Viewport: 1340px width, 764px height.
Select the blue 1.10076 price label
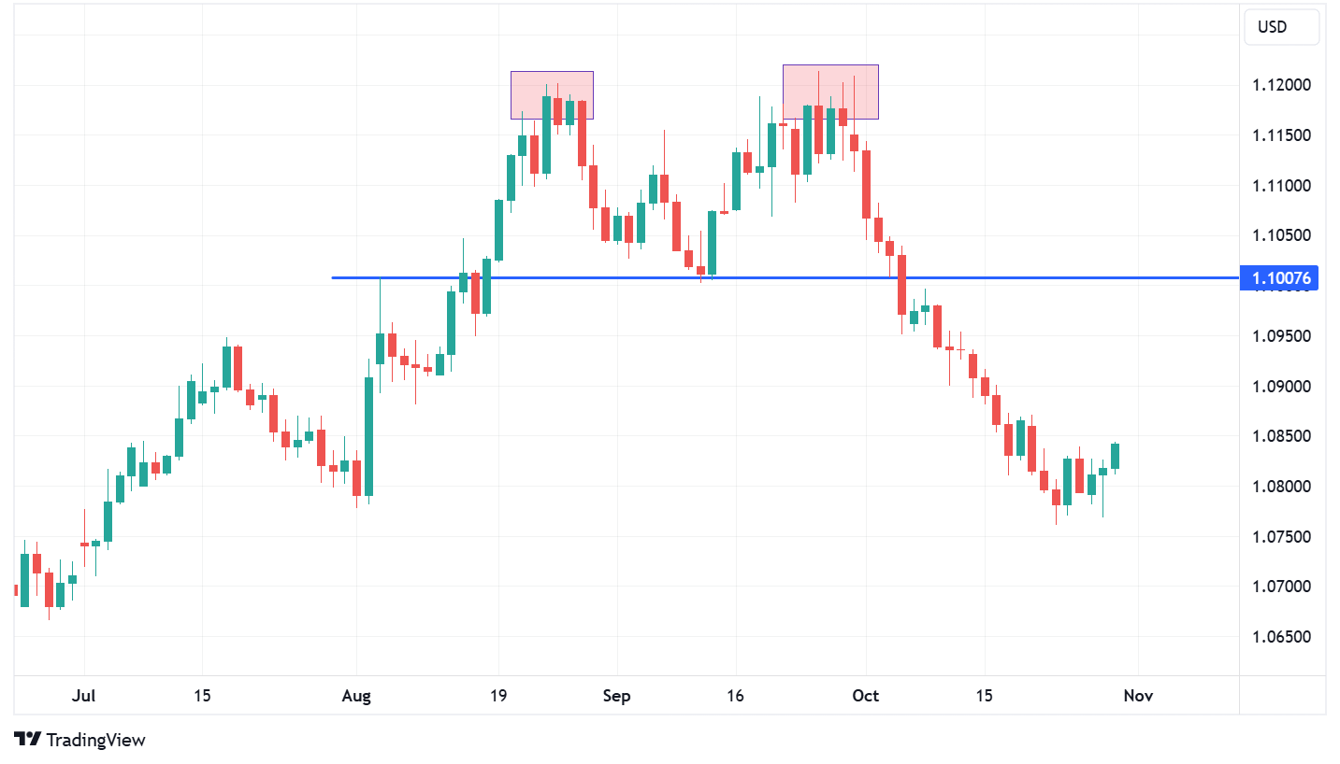1278,278
